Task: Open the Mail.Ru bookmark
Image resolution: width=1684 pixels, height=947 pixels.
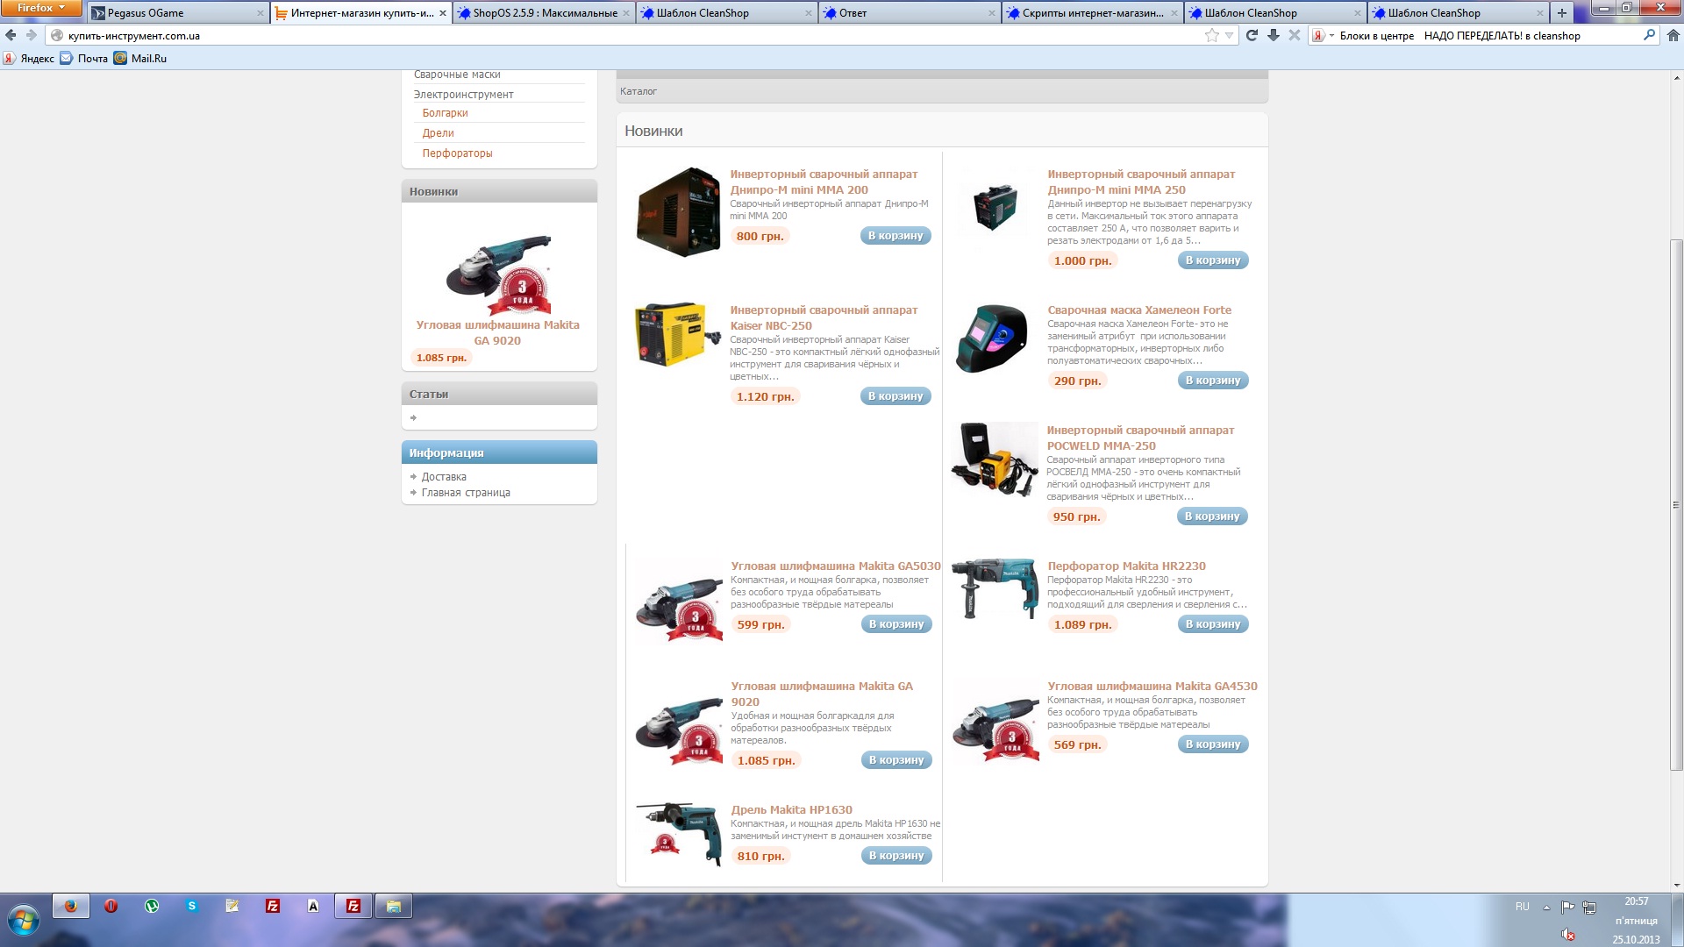Action: point(140,59)
